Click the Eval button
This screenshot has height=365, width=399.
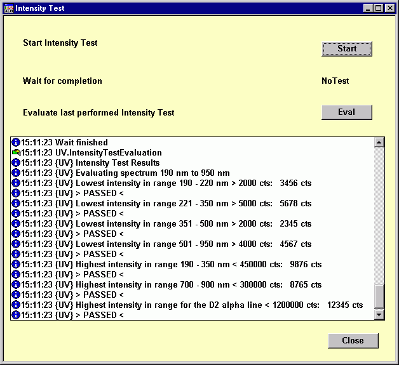pos(347,112)
